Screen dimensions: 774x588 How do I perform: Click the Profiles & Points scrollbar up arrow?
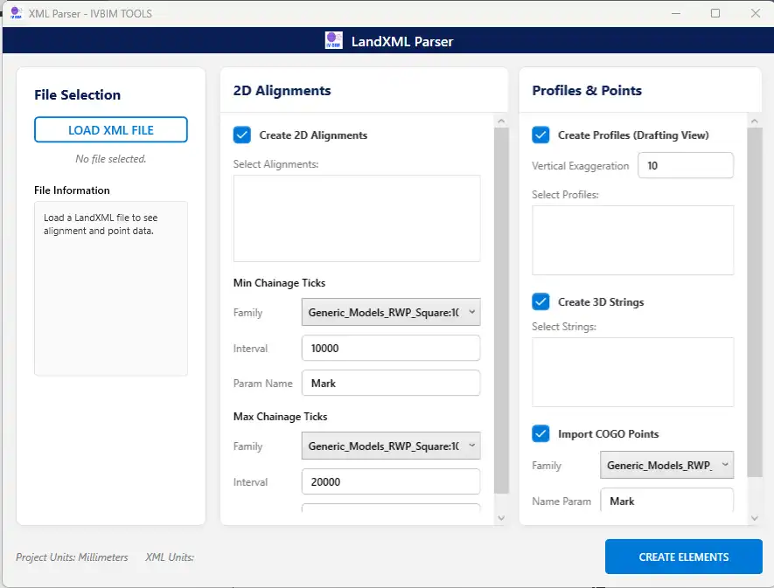(755, 121)
